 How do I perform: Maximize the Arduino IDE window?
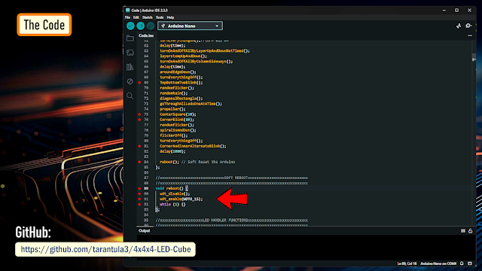tap(456, 10)
